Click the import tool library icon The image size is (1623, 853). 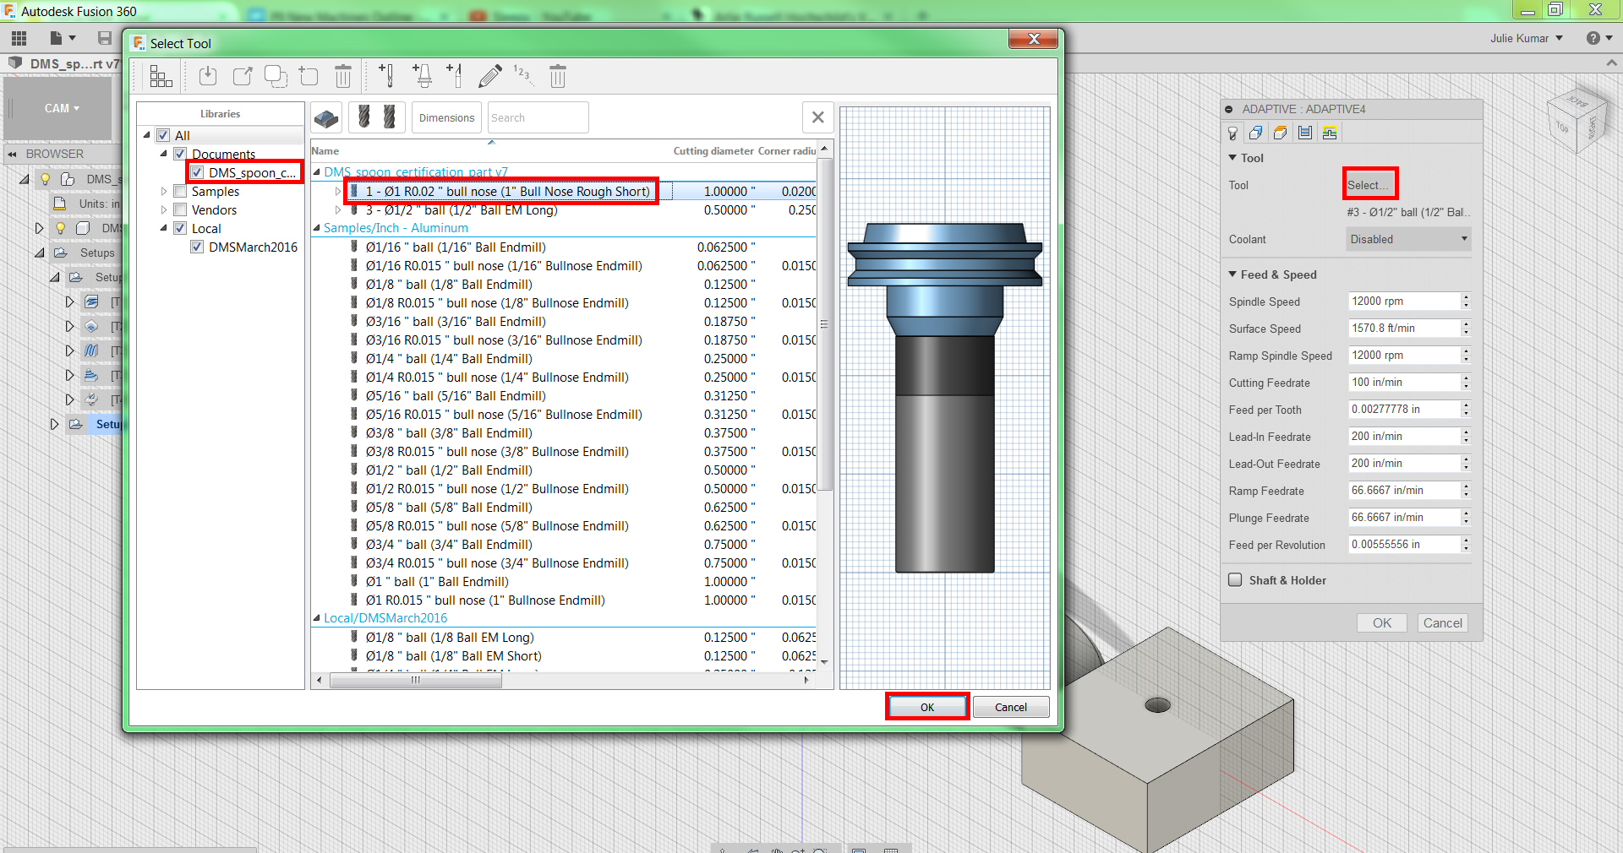208,77
